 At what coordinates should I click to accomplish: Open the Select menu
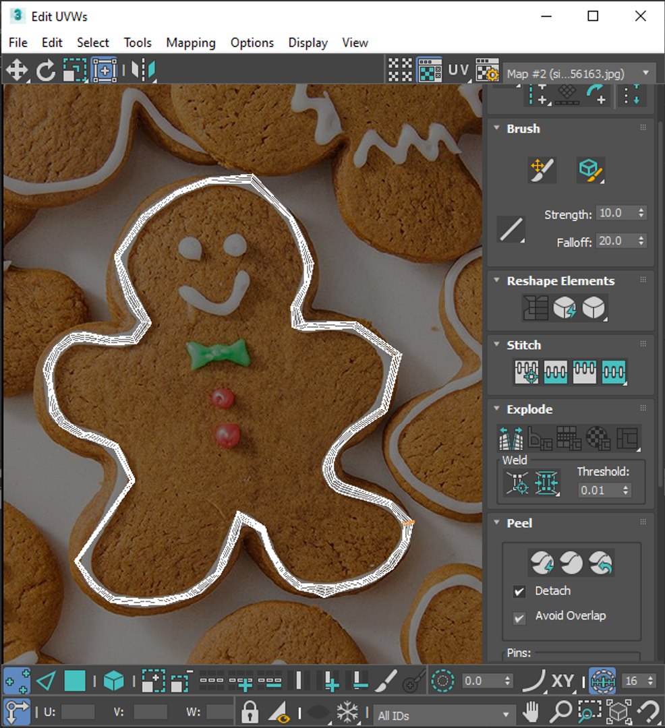[93, 42]
